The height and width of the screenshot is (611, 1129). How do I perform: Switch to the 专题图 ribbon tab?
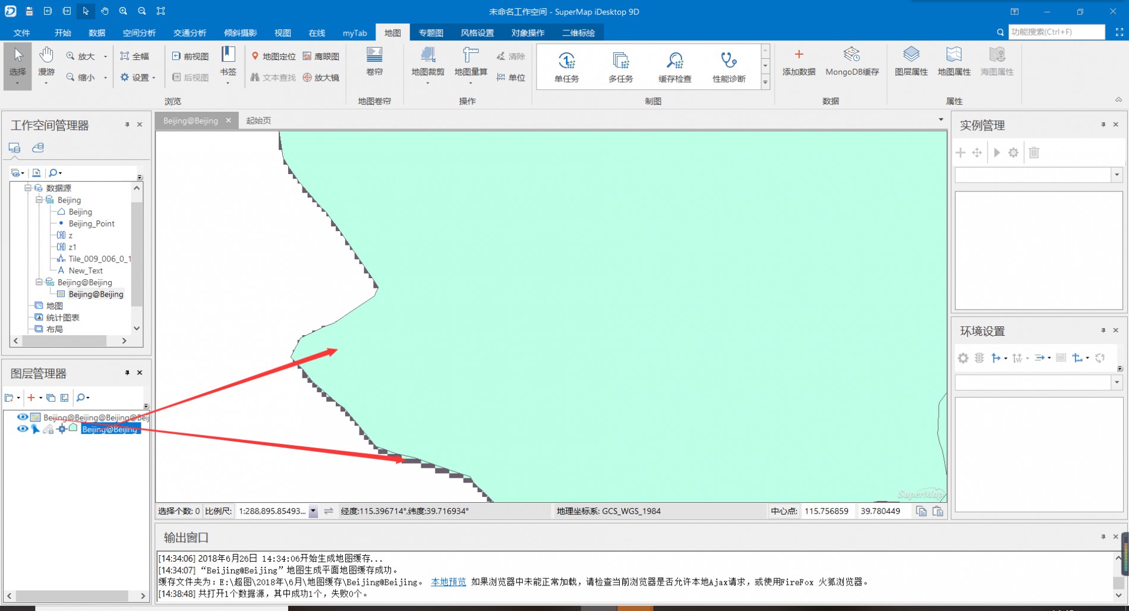click(431, 33)
